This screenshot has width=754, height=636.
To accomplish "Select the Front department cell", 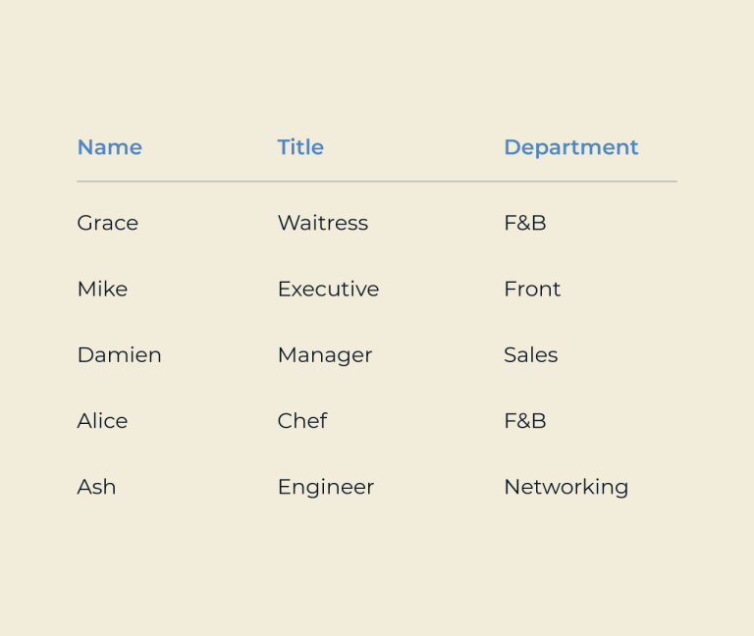I will coord(532,289).
